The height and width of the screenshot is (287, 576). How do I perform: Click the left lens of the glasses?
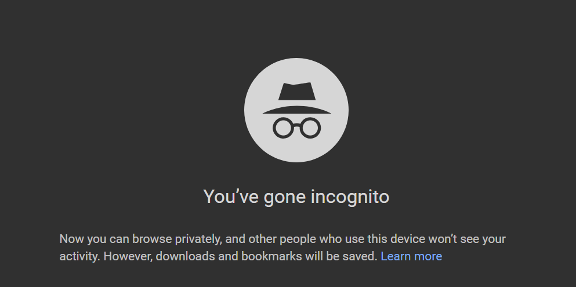pos(284,127)
